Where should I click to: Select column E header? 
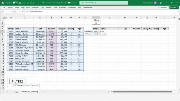click(51, 17)
